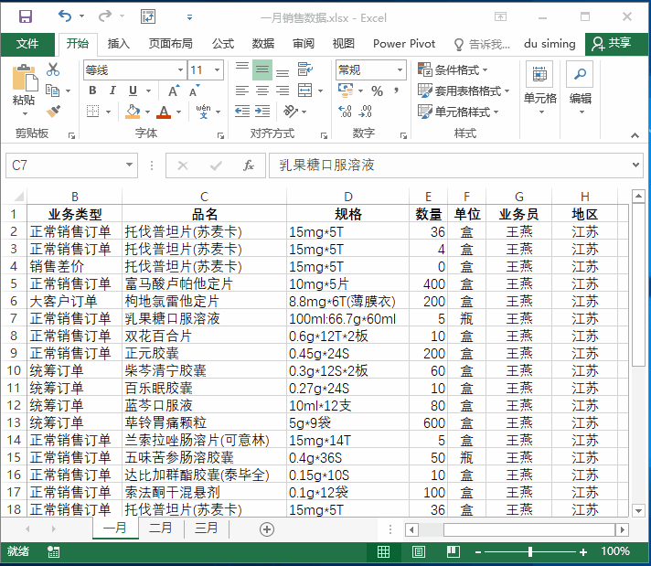Increase decimal places
The width and height of the screenshot is (651, 566).
point(345,111)
